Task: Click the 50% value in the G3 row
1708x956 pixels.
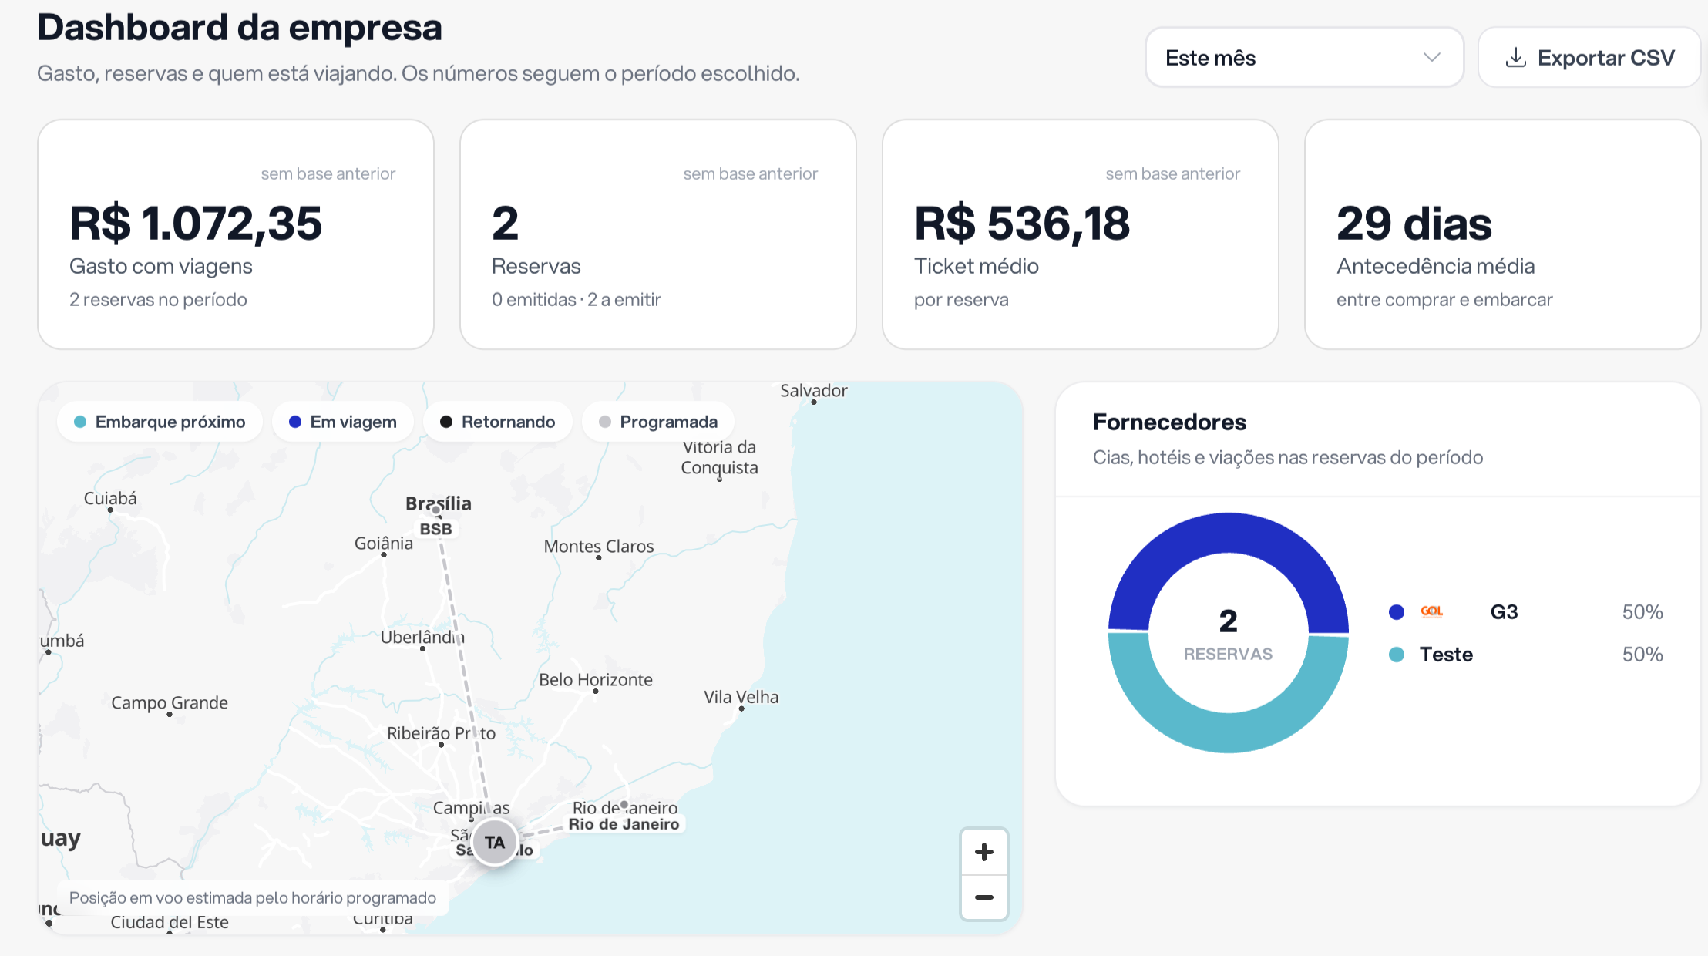Action: [1642, 612]
